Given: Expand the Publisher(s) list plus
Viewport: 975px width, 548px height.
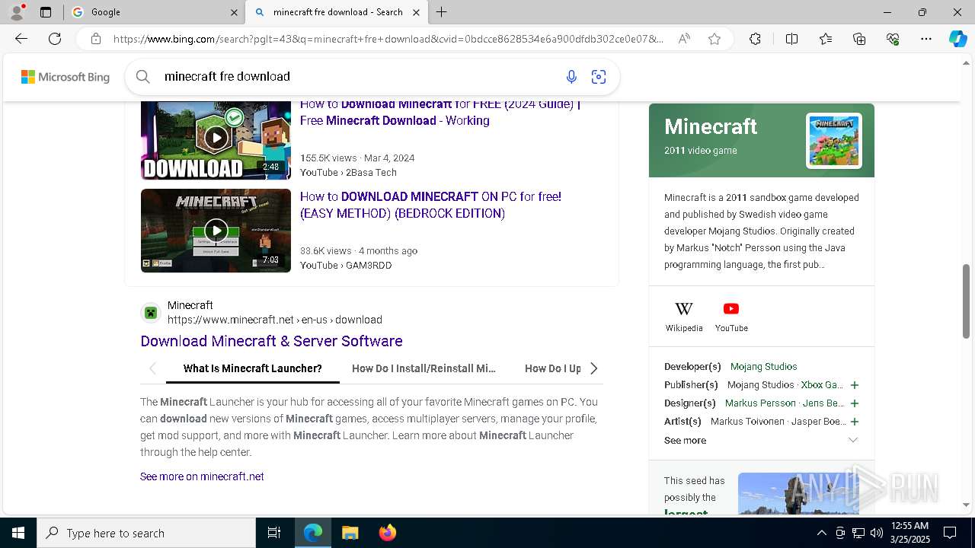Looking at the screenshot, I should pyautogui.click(x=854, y=385).
